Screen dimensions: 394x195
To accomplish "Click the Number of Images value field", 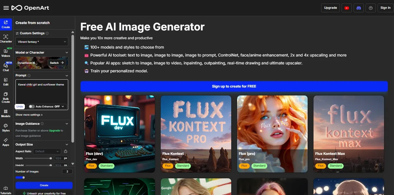I will pyautogui.click(x=67, y=172).
